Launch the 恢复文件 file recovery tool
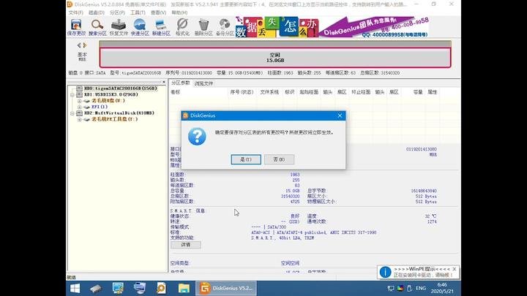 (x=119, y=27)
